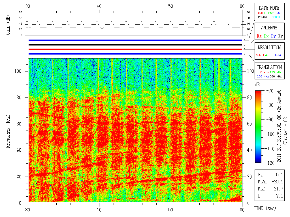
Task: Select the black Ey antenna label
Action: [280, 36]
